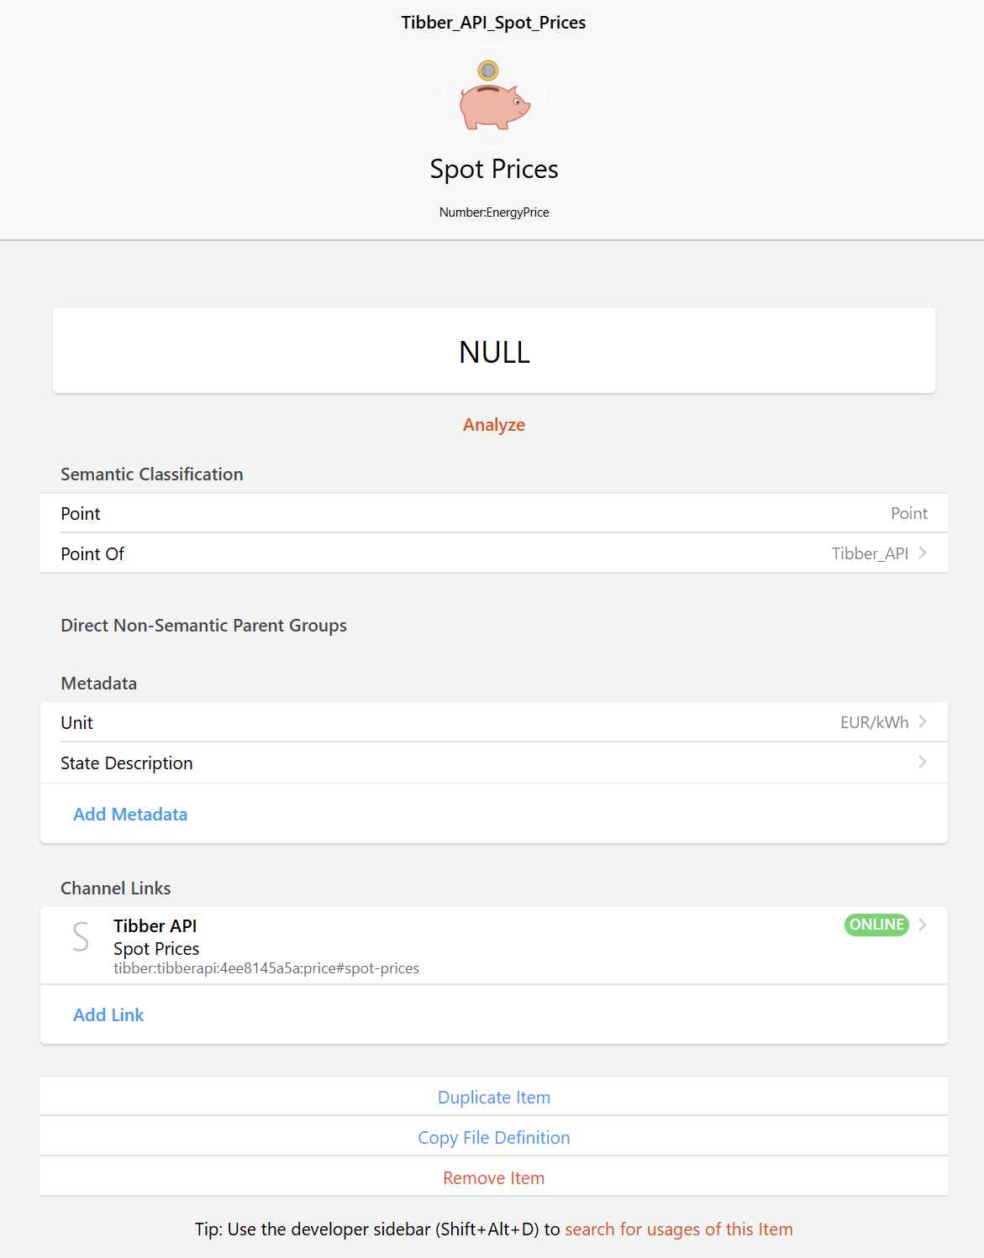Expand the Point Of Tibber_API chevron

pos(923,553)
